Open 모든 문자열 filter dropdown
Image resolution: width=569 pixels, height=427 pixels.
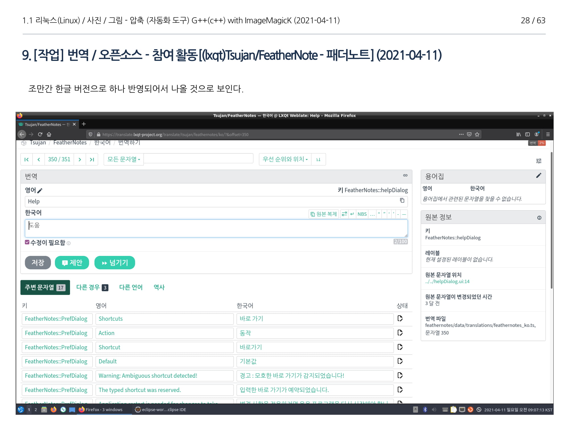(x=123, y=159)
